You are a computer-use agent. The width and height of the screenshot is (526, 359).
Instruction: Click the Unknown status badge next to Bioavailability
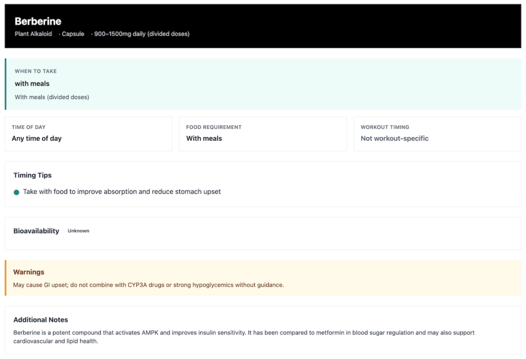[x=78, y=231]
